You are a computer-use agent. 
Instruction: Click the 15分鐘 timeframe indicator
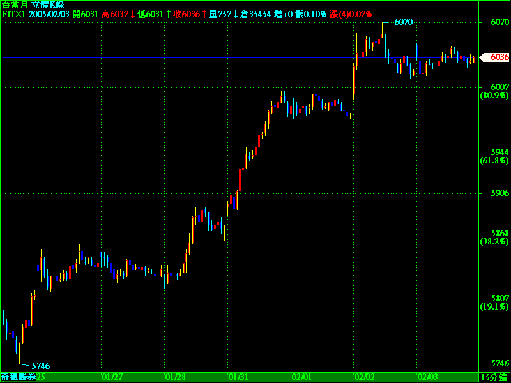point(494,377)
